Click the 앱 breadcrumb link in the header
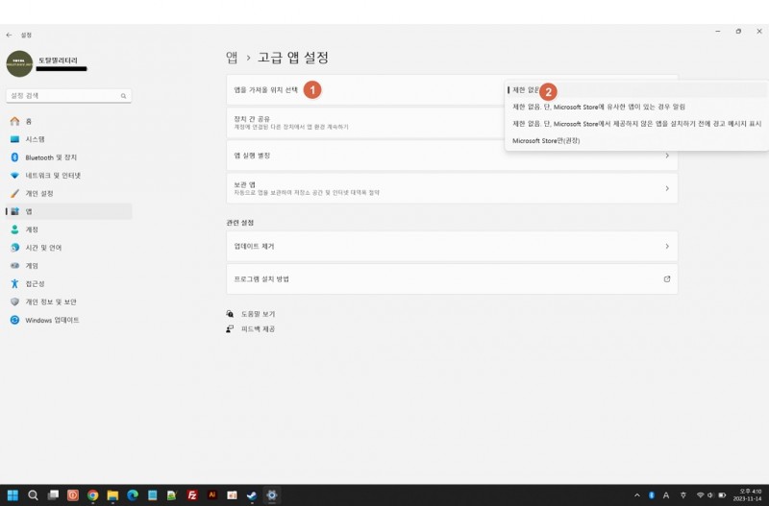Viewport: 769px width, 506px height. pos(232,58)
